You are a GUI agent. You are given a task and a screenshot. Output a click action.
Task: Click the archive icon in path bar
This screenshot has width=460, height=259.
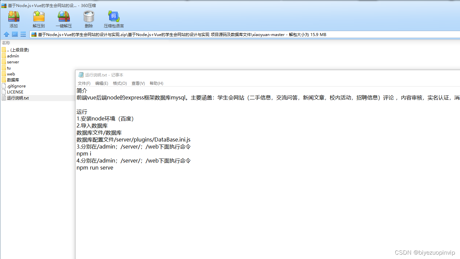tap(34, 34)
